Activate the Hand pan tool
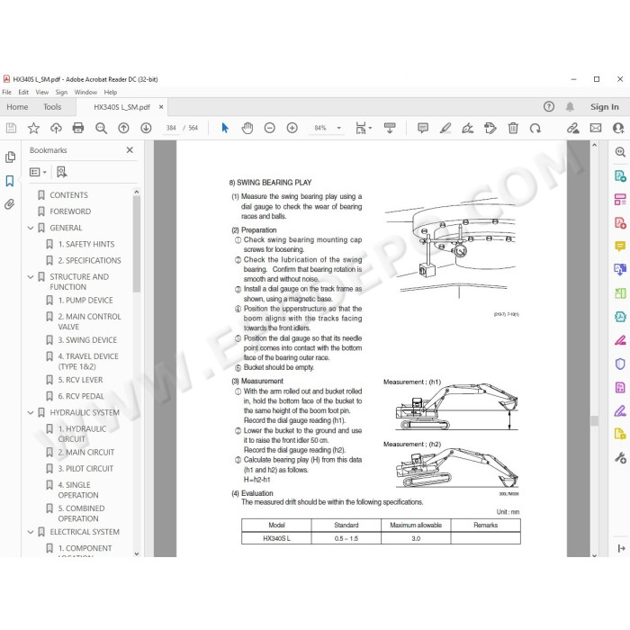The image size is (630, 630). [x=247, y=128]
